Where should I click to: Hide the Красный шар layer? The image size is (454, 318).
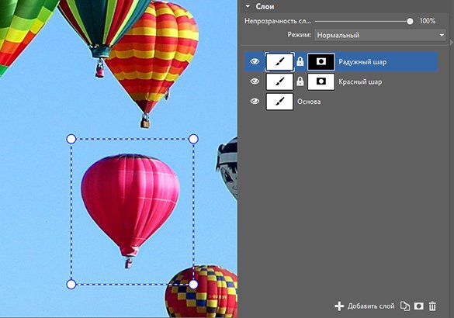(255, 81)
